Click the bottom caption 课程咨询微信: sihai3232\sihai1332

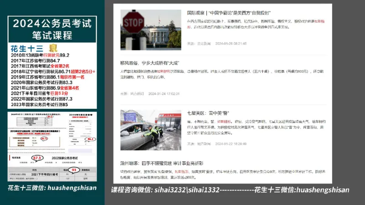(x=165, y=190)
